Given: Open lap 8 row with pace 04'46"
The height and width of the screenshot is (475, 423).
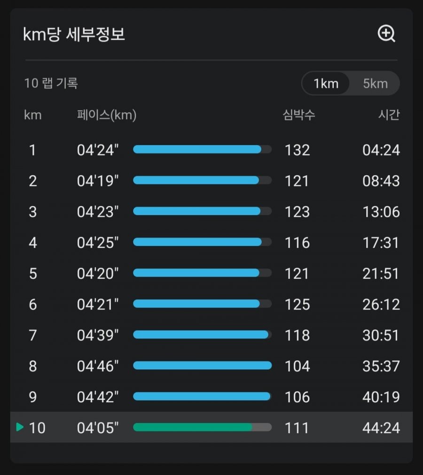Looking at the screenshot, I should click(211, 366).
